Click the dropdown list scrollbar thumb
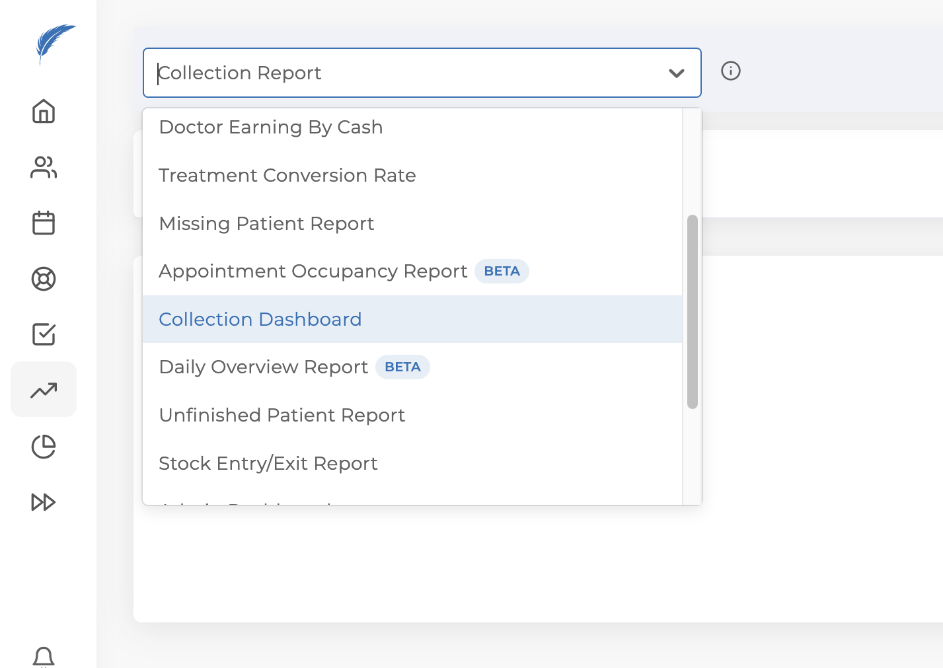 (x=693, y=311)
